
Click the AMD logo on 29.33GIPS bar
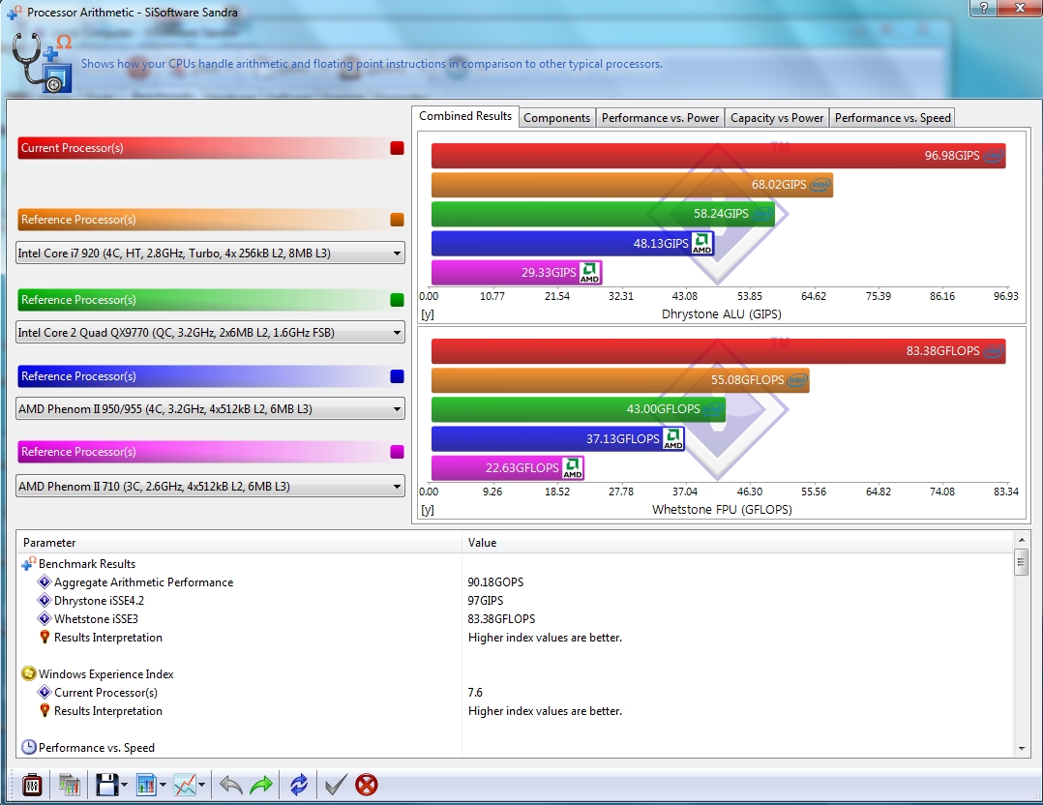pos(590,272)
